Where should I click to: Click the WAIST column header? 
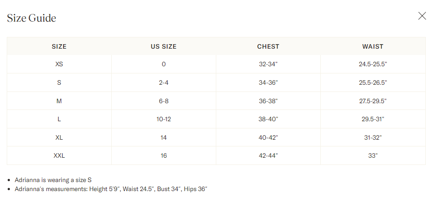click(x=373, y=46)
